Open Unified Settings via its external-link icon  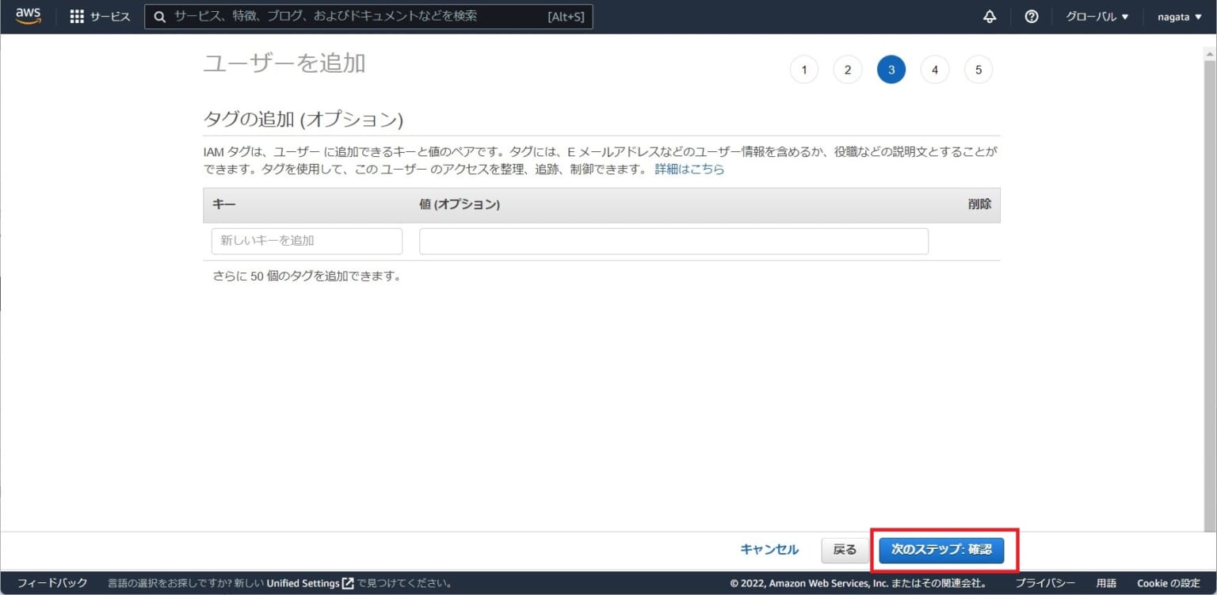click(x=347, y=582)
